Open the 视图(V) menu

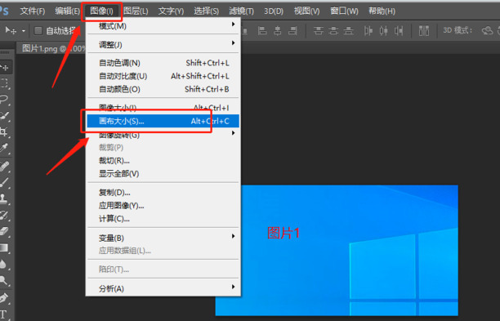[x=306, y=11]
